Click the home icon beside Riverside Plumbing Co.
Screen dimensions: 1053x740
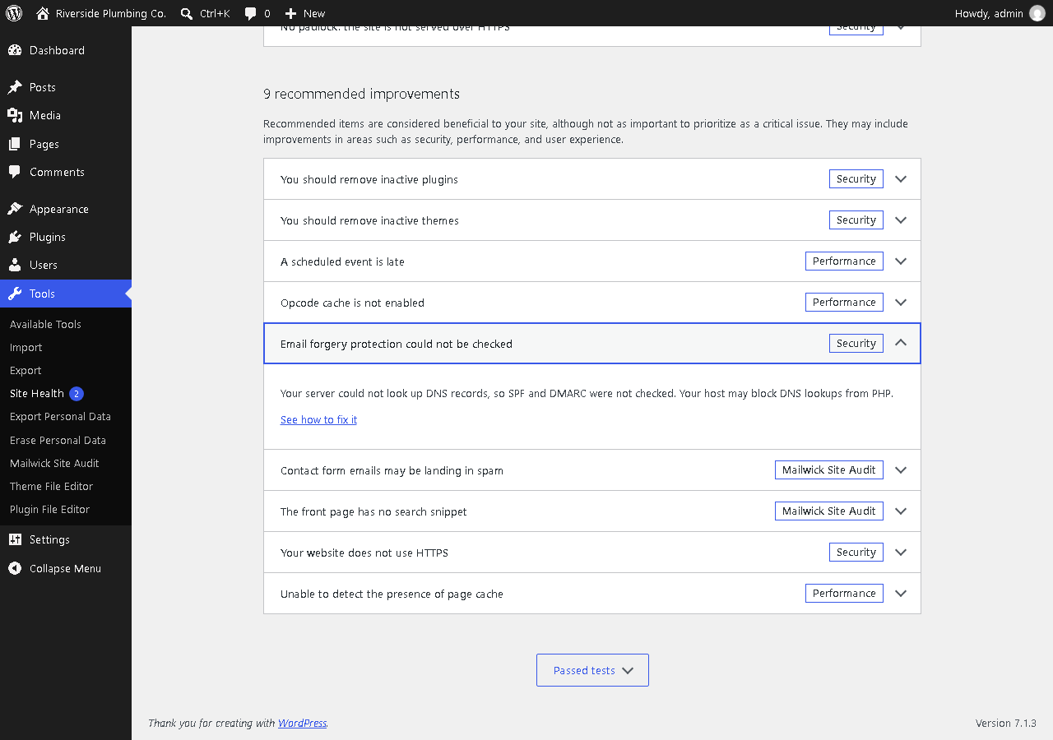tap(43, 13)
